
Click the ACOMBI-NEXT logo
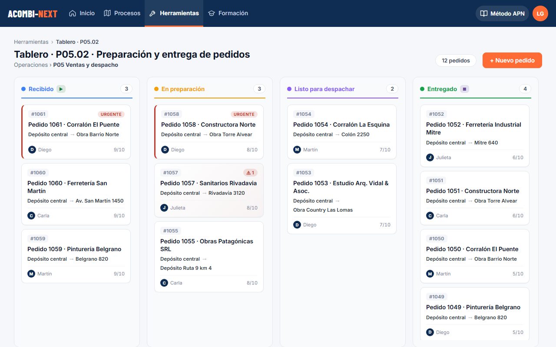[33, 13]
